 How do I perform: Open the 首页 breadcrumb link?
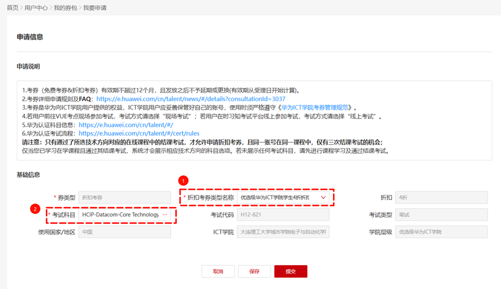click(13, 8)
